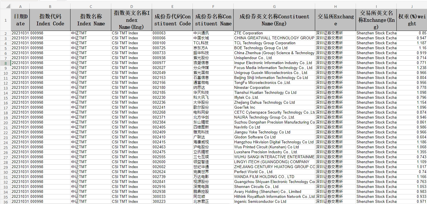Click constituent code 002156
The image size is (427, 204).
tap(172, 83)
